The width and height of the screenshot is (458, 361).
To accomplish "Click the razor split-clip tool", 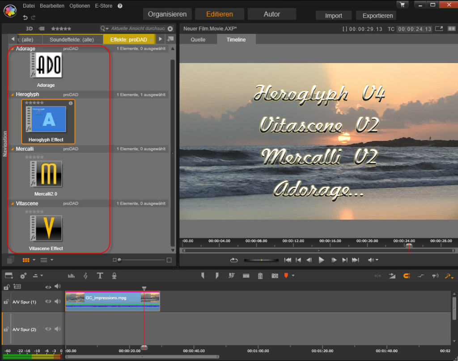I will click(231, 276).
